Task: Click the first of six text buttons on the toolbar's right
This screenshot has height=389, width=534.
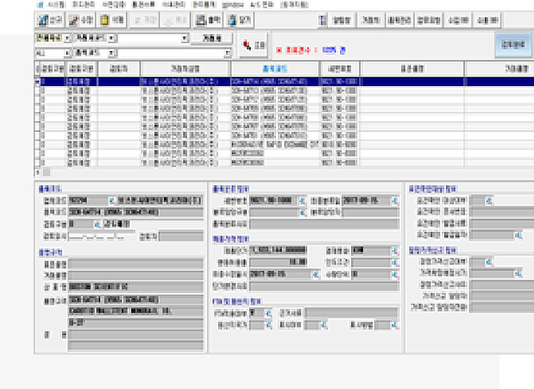Action: click(x=342, y=20)
